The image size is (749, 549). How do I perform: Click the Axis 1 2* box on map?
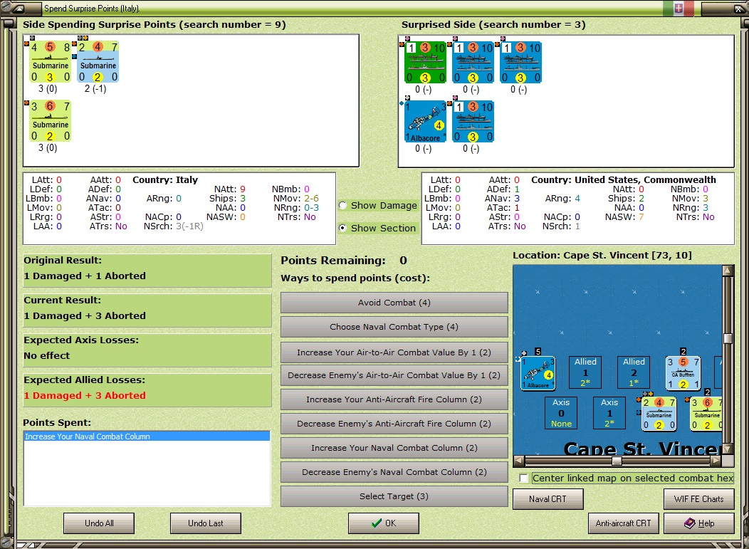(609, 413)
